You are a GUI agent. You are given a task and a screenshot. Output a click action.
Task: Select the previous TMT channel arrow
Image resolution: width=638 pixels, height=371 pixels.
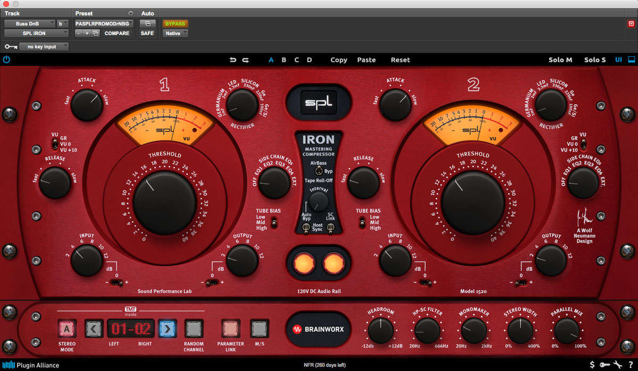tap(94, 329)
